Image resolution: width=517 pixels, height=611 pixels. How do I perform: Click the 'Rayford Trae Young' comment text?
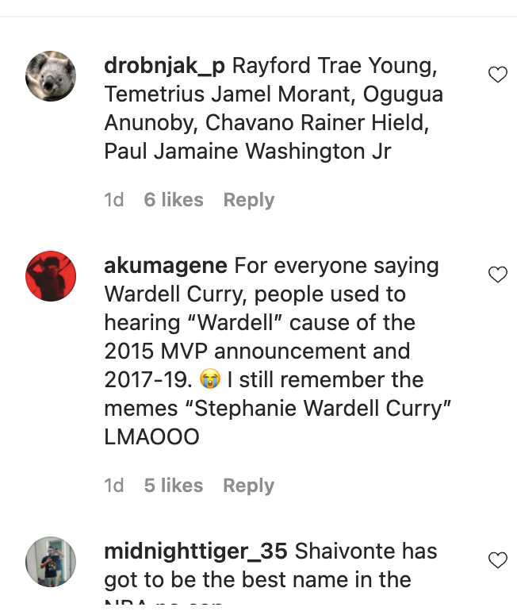click(335, 66)
